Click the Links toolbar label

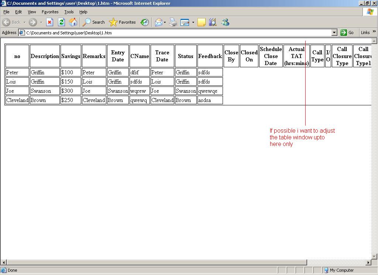365,33
